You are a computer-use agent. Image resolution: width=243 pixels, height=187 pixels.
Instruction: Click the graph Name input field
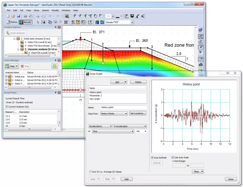click(x=123, y=107)
